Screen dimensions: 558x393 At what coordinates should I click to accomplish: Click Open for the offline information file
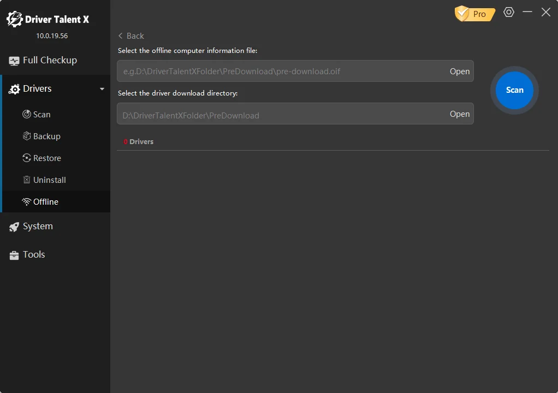pyautogui.click(x=459, y=71)
